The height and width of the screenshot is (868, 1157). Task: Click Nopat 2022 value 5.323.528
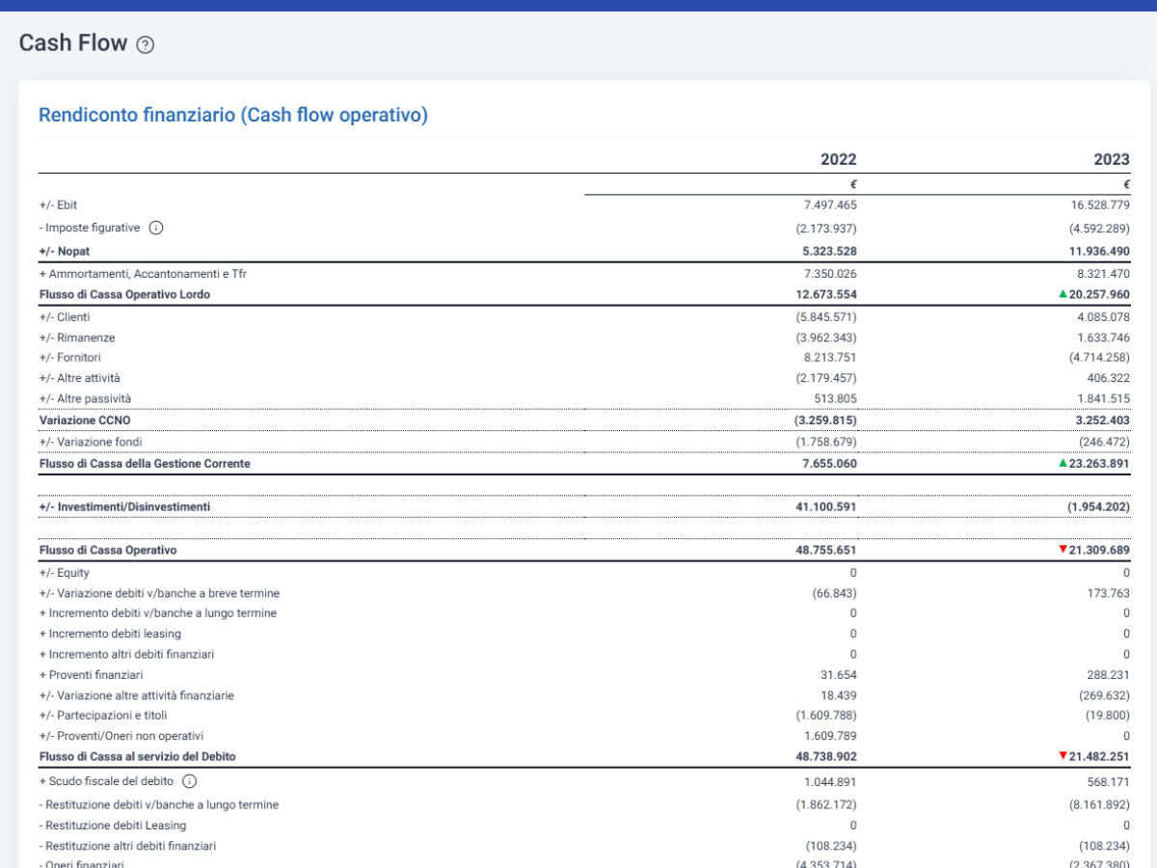point(829,251)
